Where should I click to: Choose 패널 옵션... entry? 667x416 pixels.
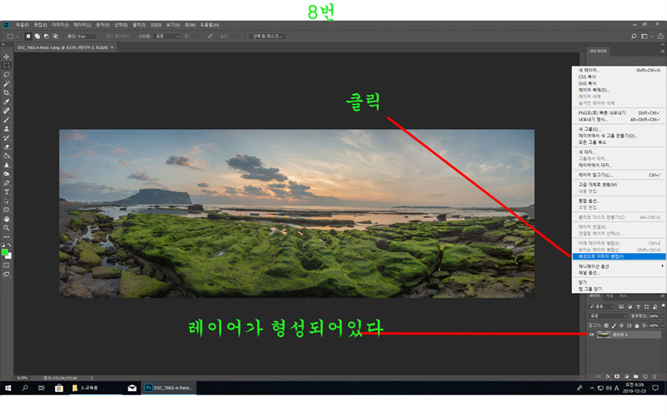coord(619,273)
